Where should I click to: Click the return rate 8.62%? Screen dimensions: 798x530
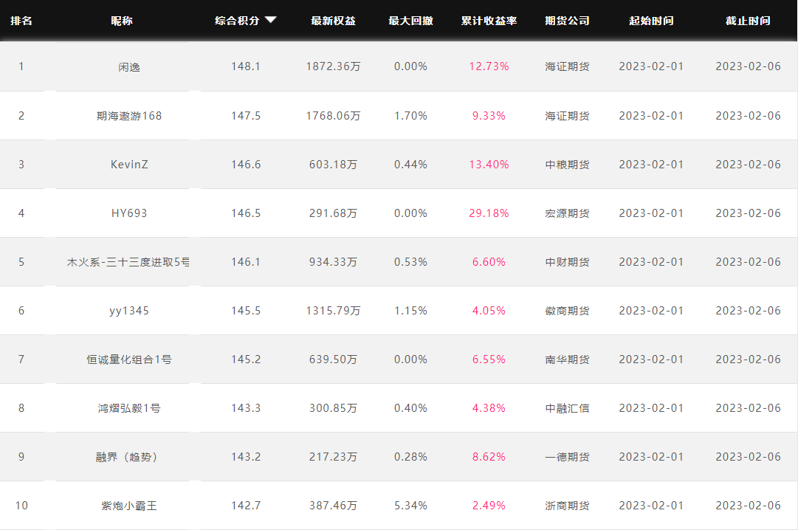click(489, 457)
